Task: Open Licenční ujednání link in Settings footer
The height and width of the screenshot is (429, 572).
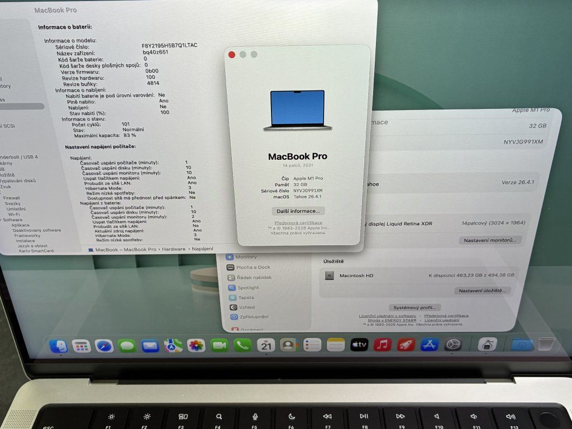Action: [442, 320]
